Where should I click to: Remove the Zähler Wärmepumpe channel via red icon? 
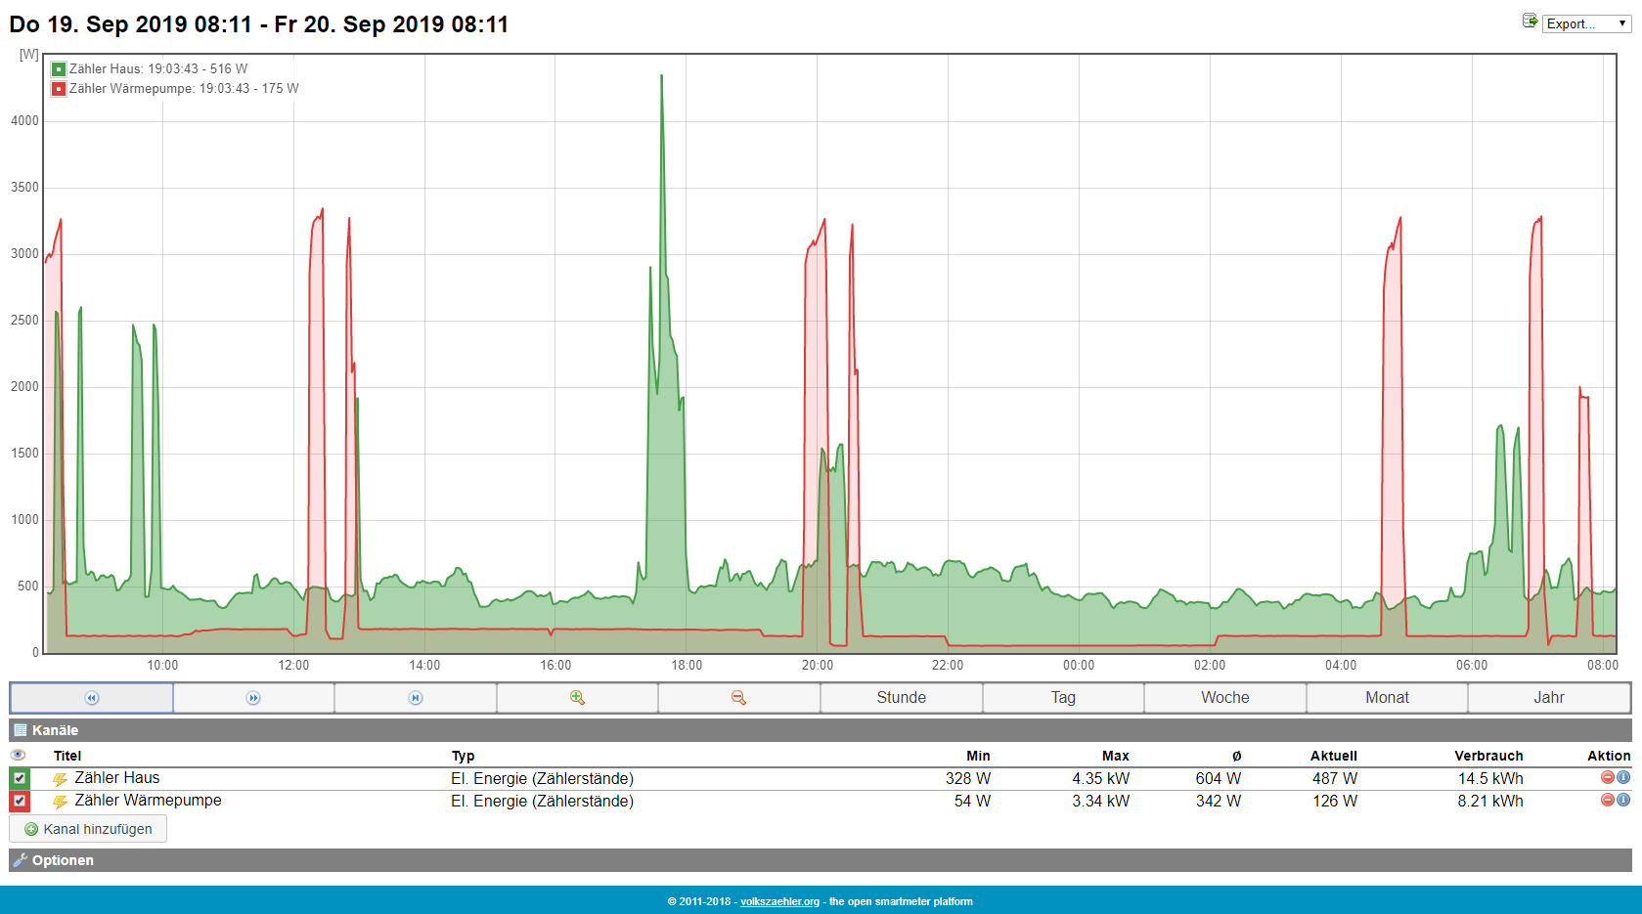(1607, 800)
